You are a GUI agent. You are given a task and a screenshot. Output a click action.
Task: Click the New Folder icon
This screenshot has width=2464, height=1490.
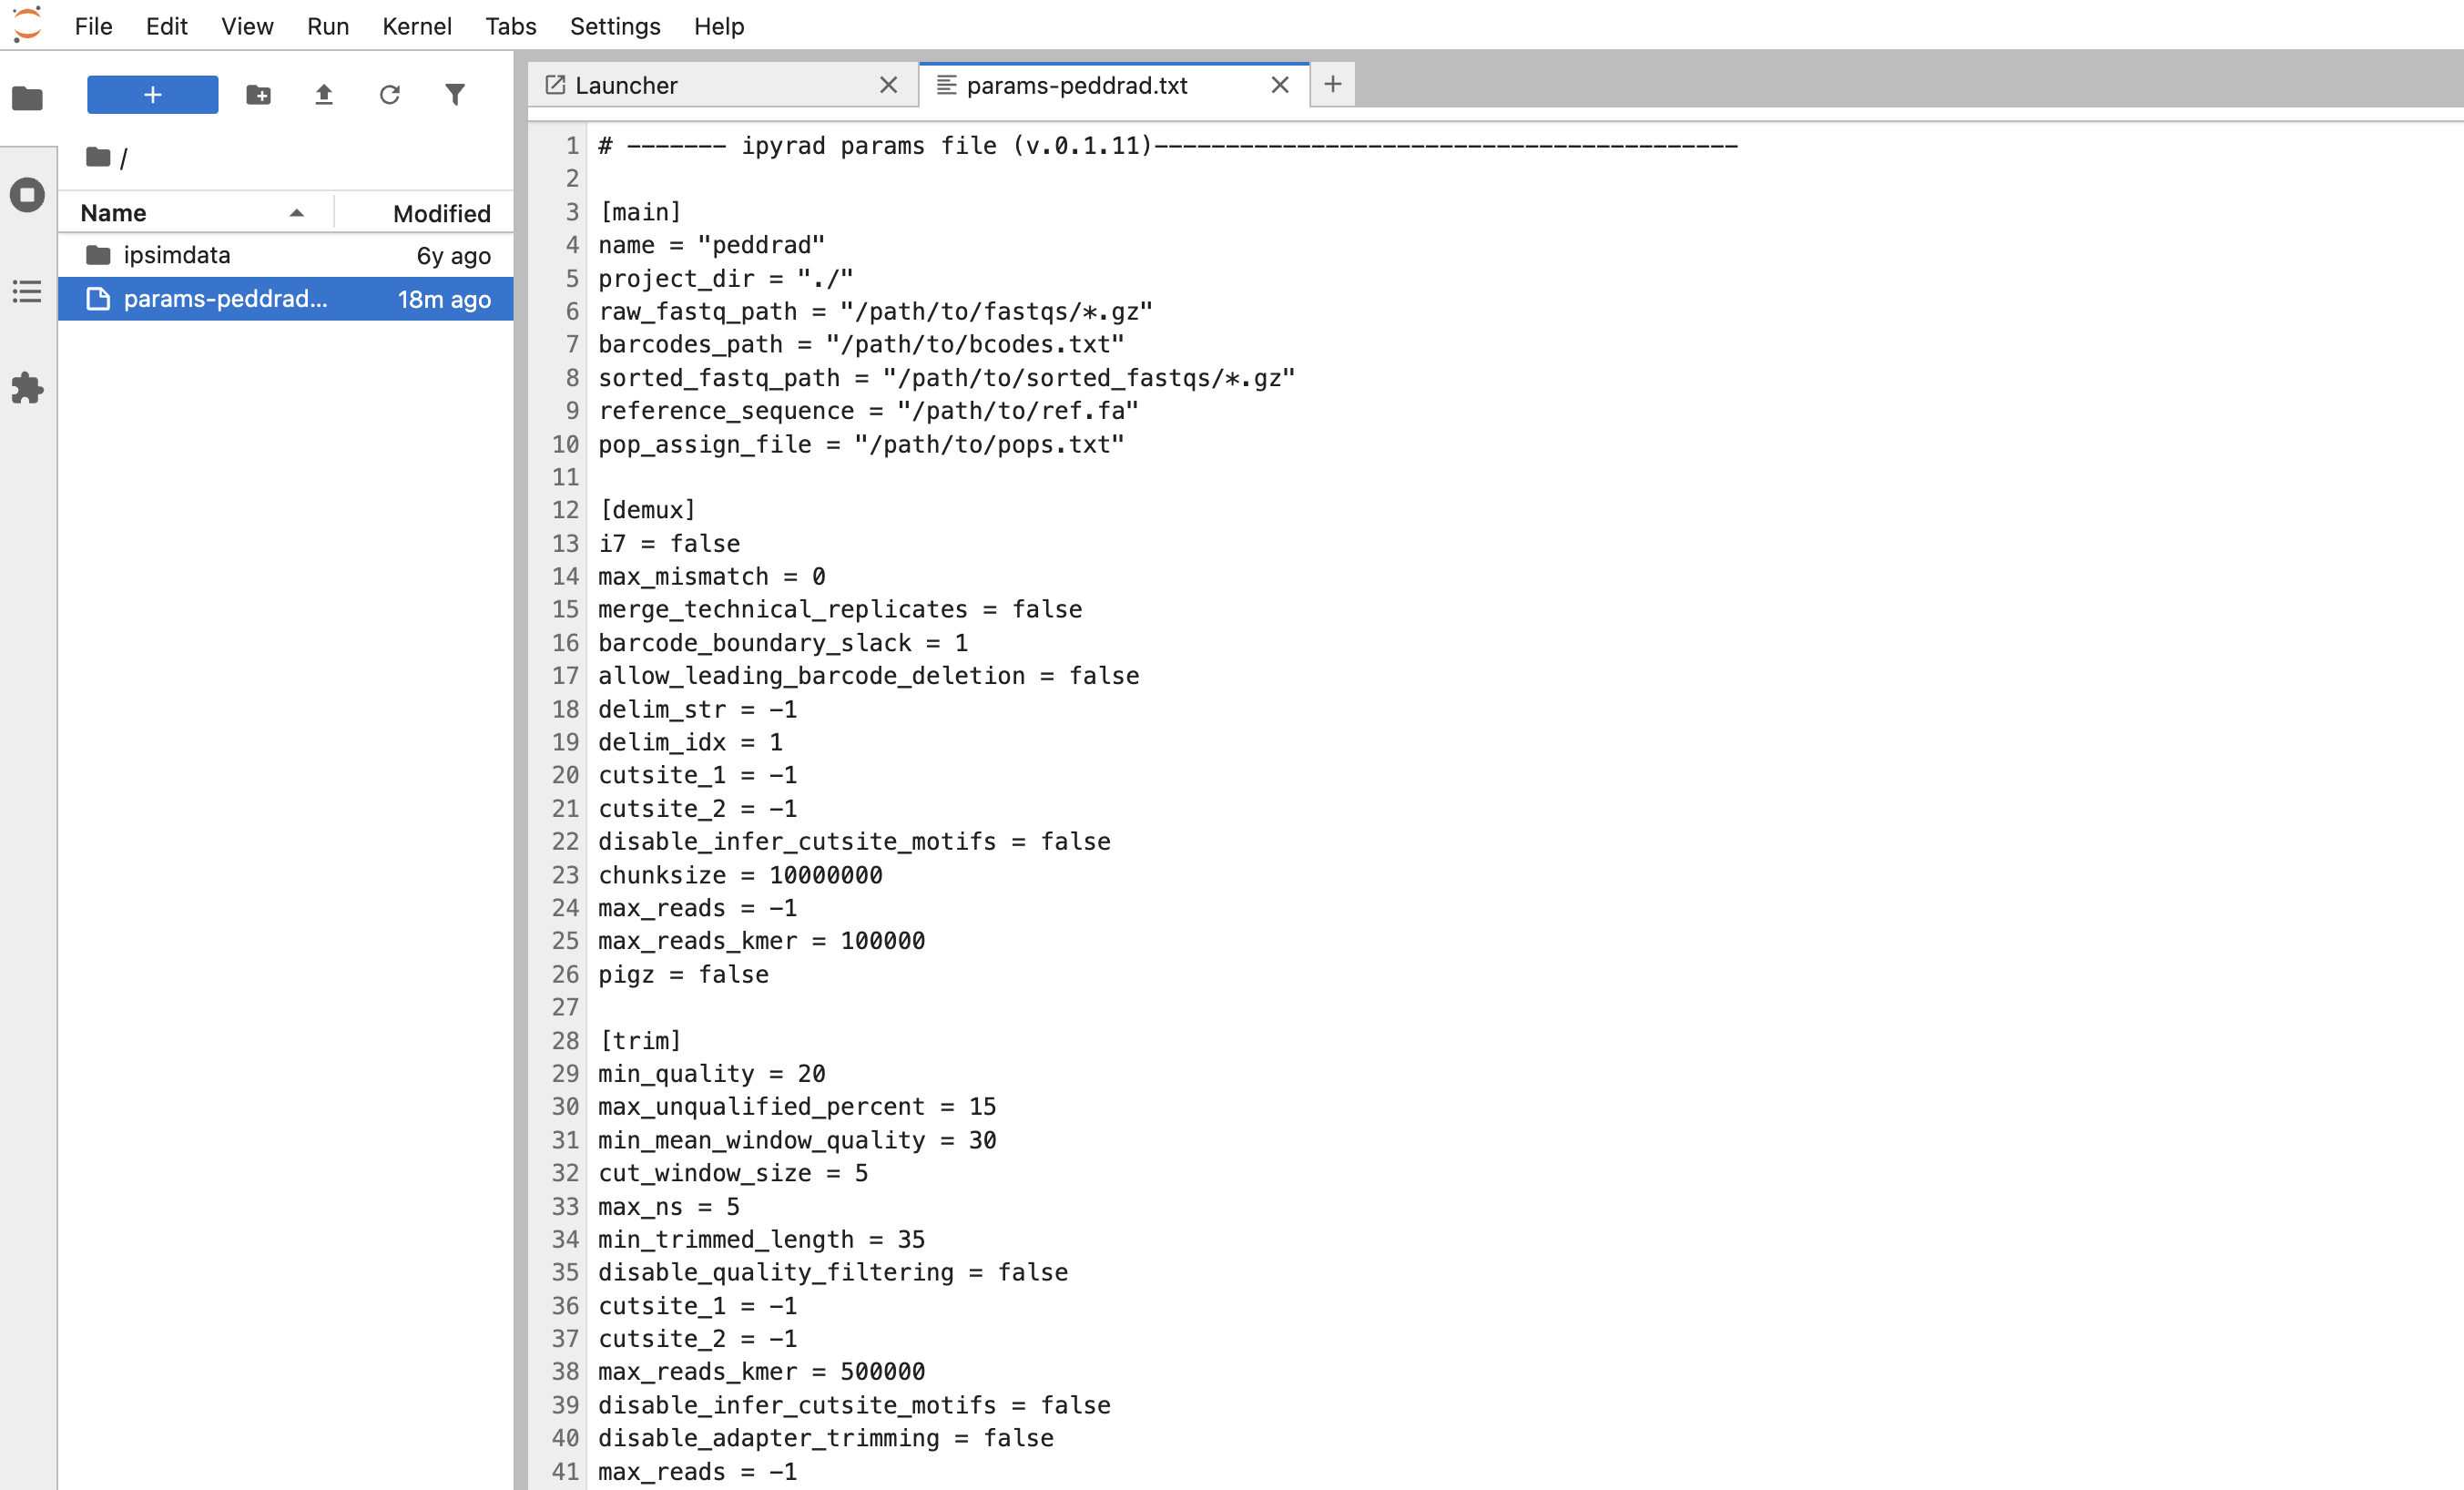tap(258, 95)
